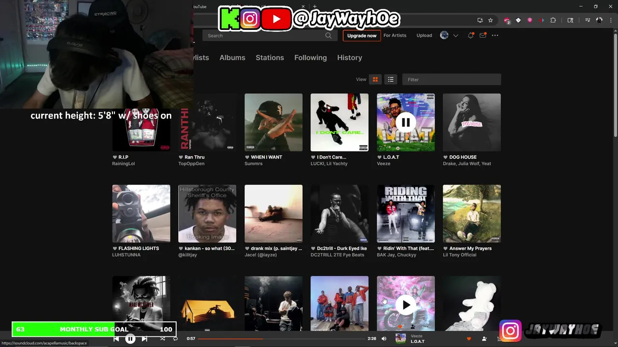Image resolution: width=618 pixels, height=347 pixels.
Task: Toggle the heart beside FLASHING LIGHTS
Action: pos(114,249)
